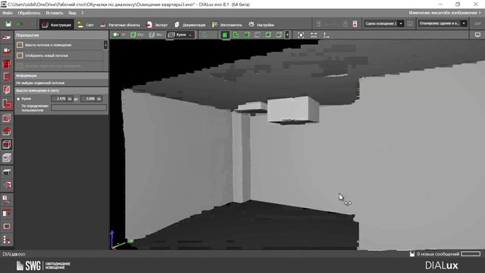Screen dimensions: 485x273
Task: Click the Перекрытия panel scroll arrow
Action: (105, 45)
